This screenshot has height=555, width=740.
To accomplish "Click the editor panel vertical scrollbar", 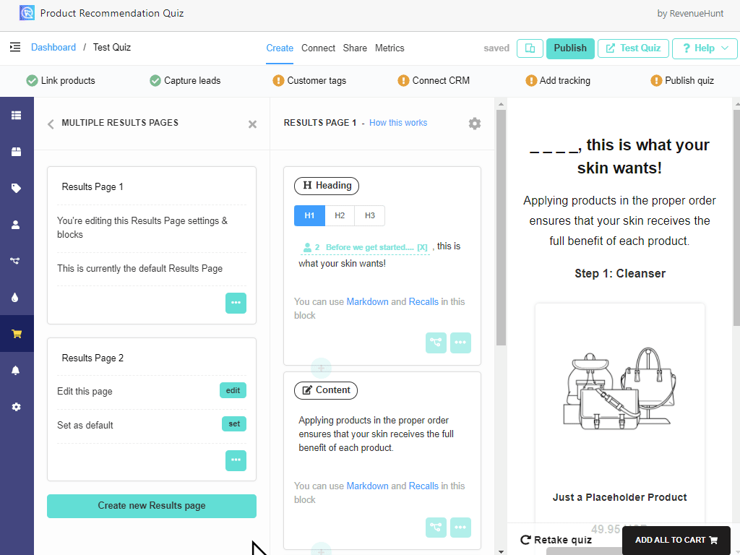I will (x=502, y=226).
